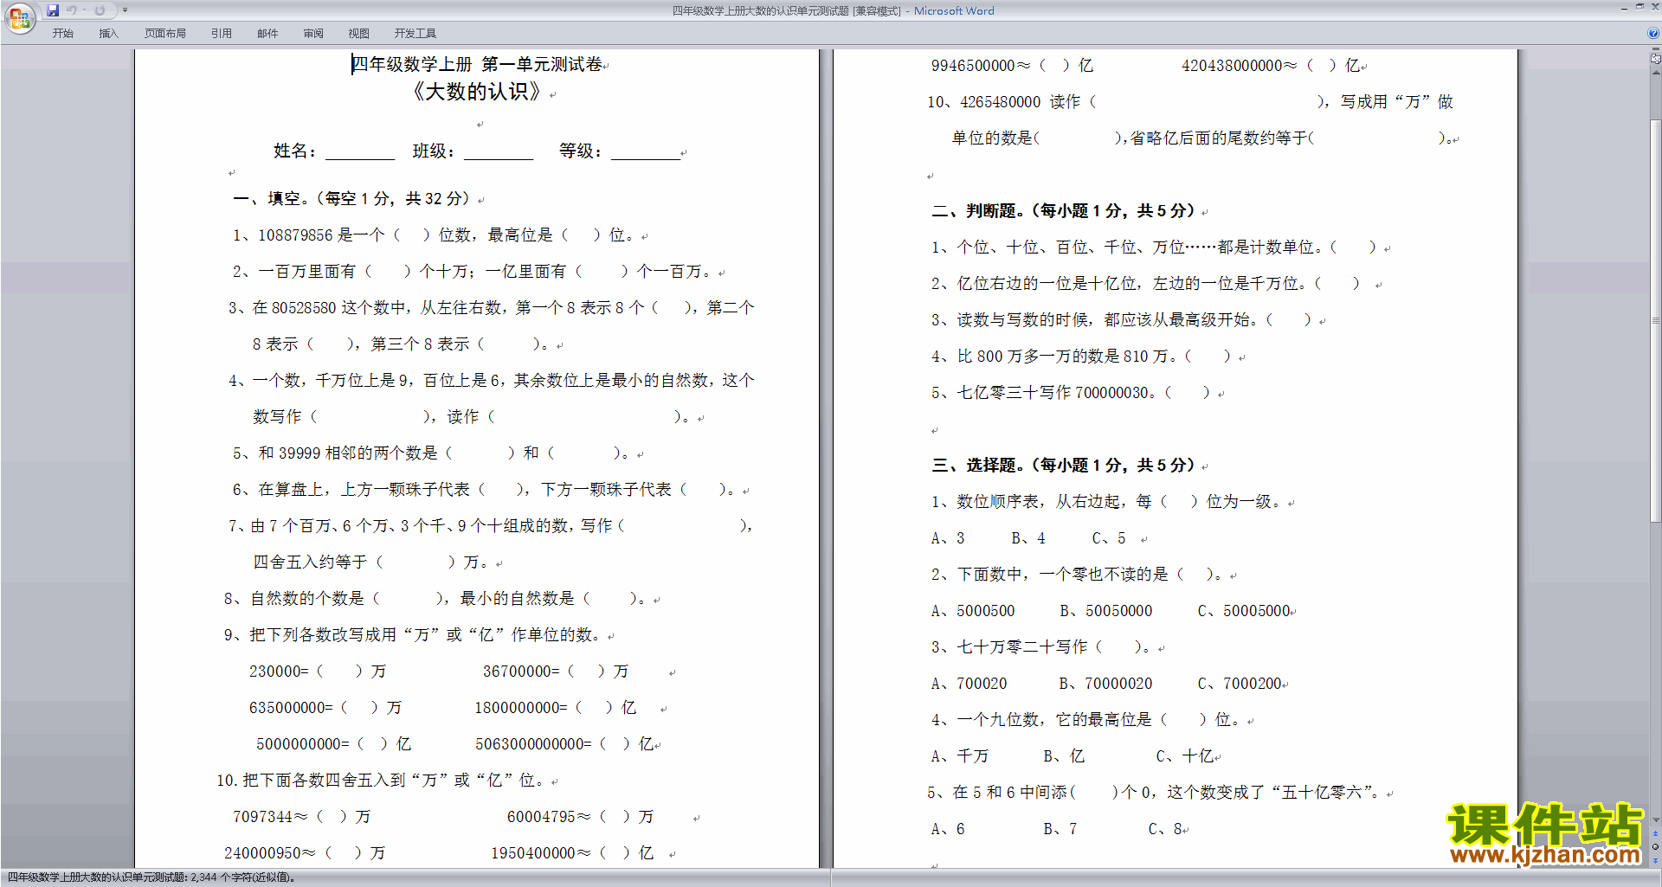Click answer option C、7000200

[x=1239, y=684]
